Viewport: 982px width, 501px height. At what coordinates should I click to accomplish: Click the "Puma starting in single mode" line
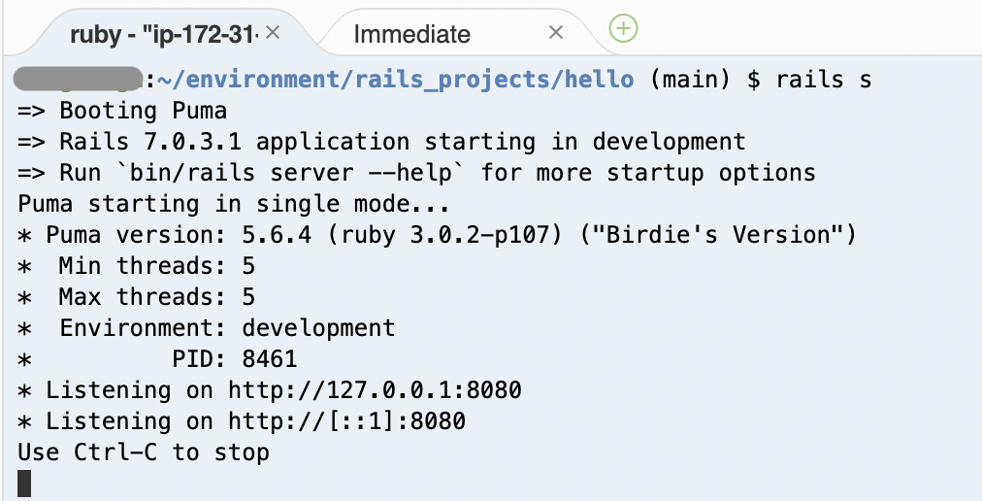coord(234,205)
